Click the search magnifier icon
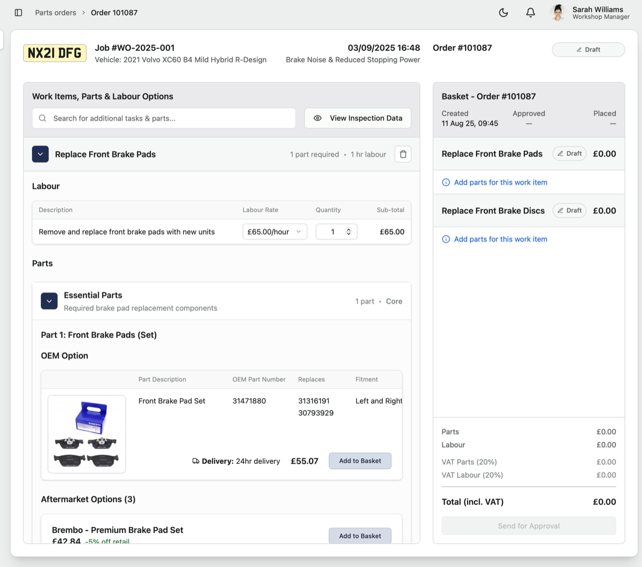 pyautogui.click(x=43, y=118)
